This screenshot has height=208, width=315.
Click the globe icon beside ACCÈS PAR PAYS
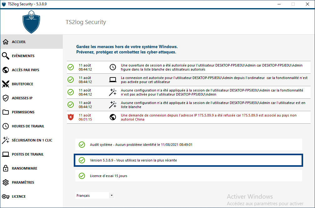[6, 70]
